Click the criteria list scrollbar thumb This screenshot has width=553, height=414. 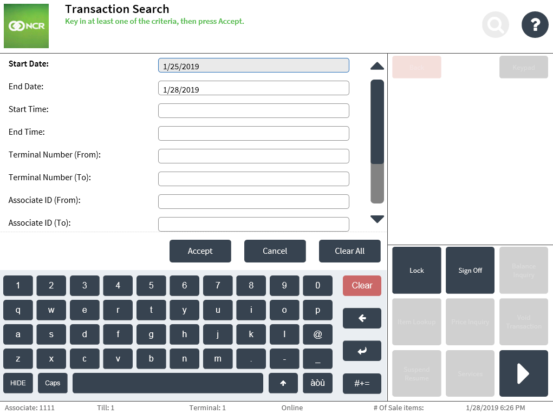point(377,122)
